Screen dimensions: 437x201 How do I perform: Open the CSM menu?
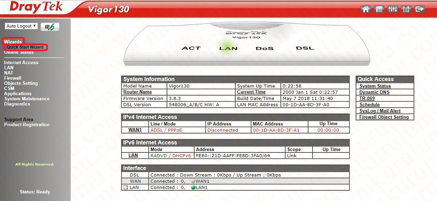(x=9, y=88)
